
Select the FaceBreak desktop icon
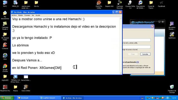[161, 4]
